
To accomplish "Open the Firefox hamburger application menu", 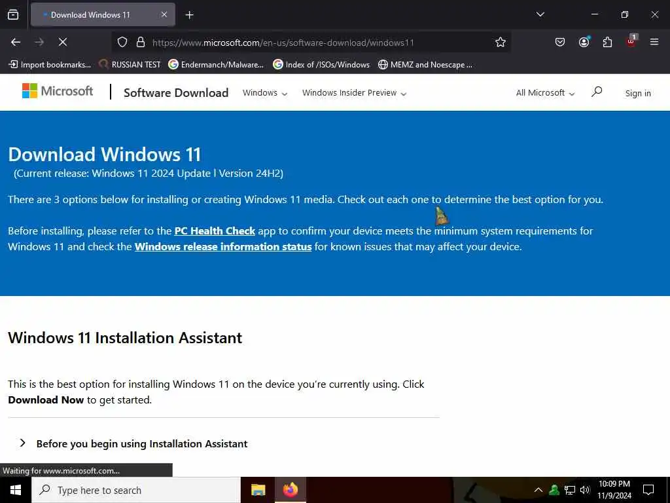I will click(x=654, y=42).
